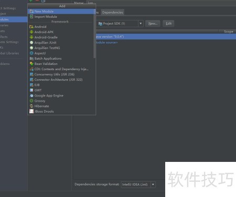Select the Hibernate framework icon
Viewport: 236px width, 197px height.
[x=31, y=106]
